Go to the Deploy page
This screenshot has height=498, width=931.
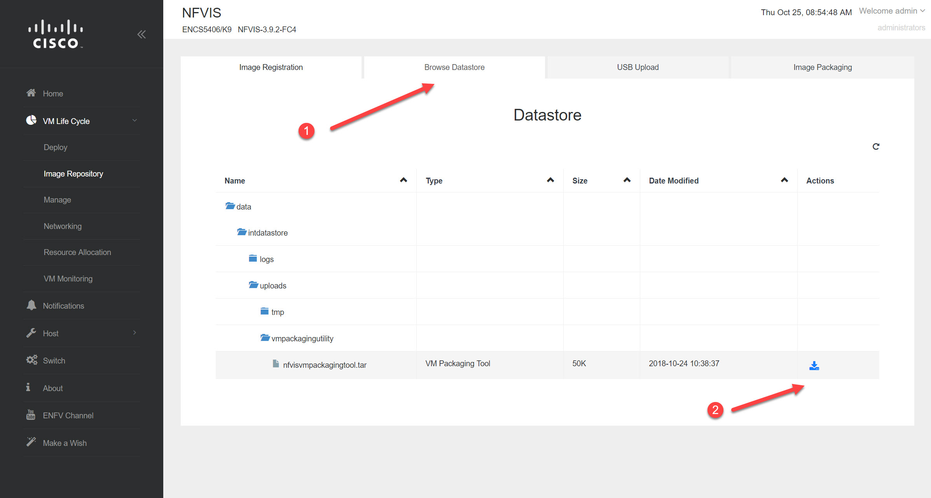pyautogui.click(x=55, y=147)
